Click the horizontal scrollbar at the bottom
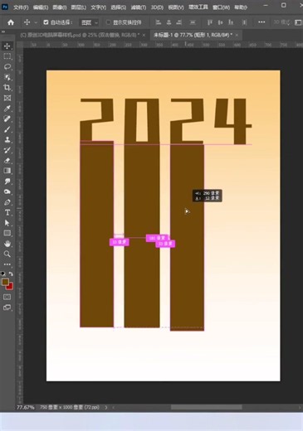 tap(207, 407)
